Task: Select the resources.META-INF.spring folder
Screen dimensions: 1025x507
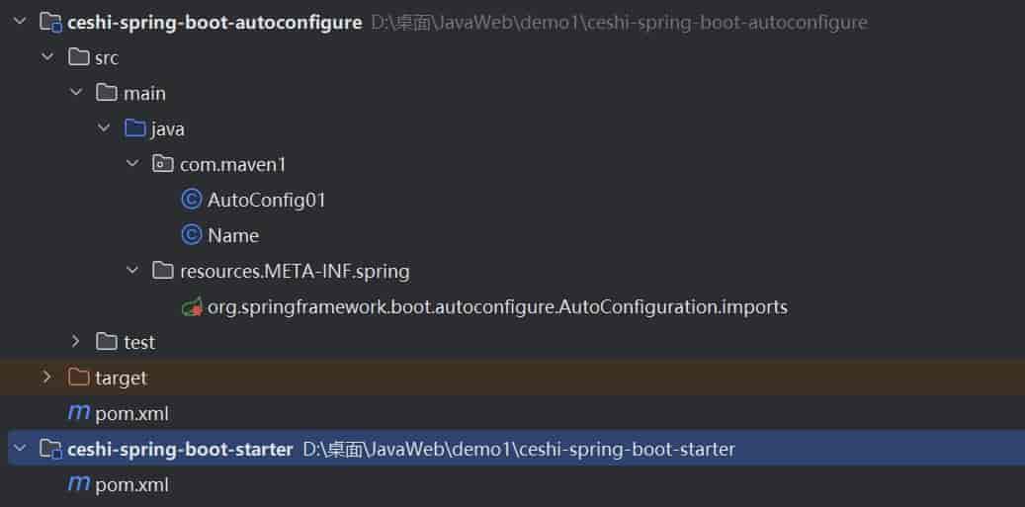Action: [x=294, y=271]
